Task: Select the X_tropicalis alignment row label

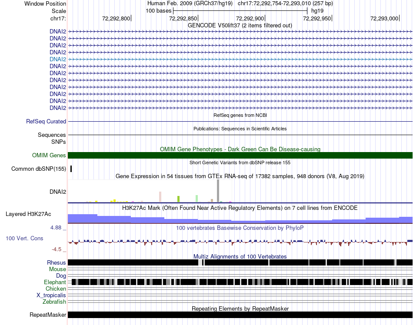Action: pyautogui.click(x=51, y=295)
